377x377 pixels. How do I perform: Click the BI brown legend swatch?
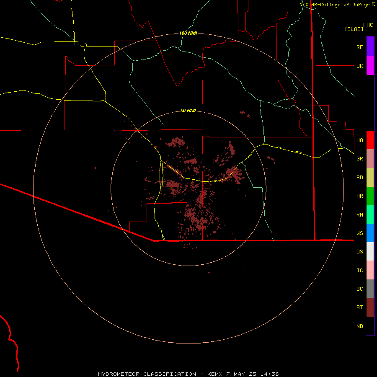tap(370, 307)
